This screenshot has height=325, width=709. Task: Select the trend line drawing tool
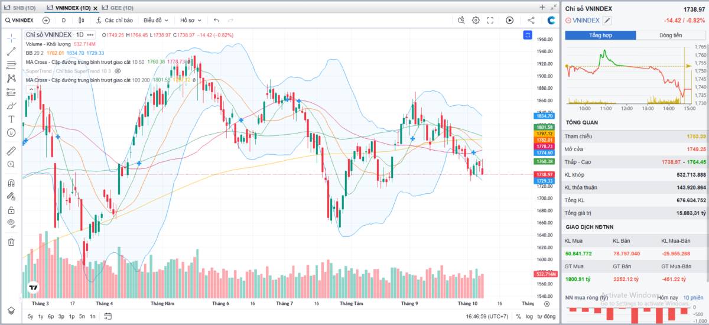tap(11, 51)
